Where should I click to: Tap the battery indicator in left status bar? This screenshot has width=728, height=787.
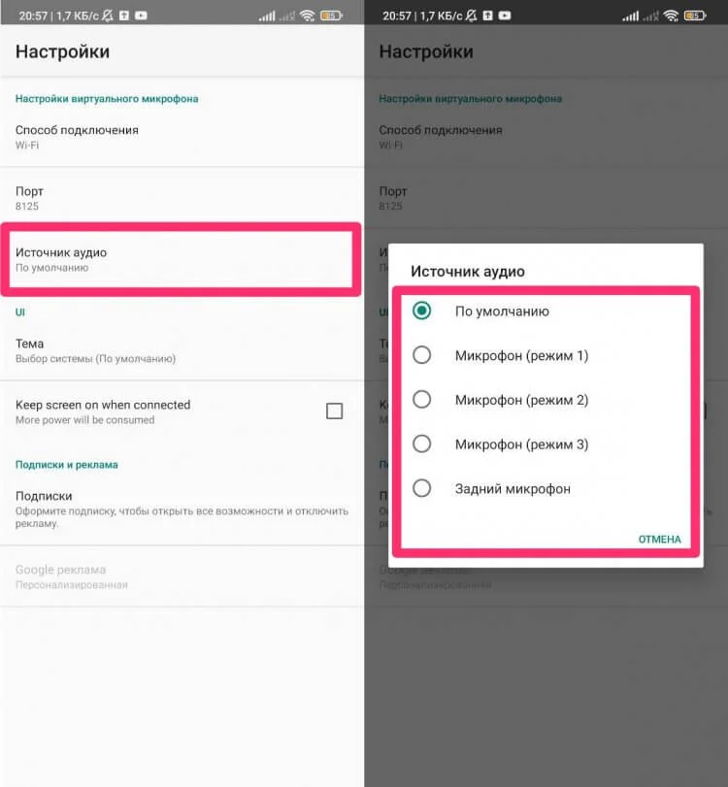pyautogui.click(x=331, y=16)
